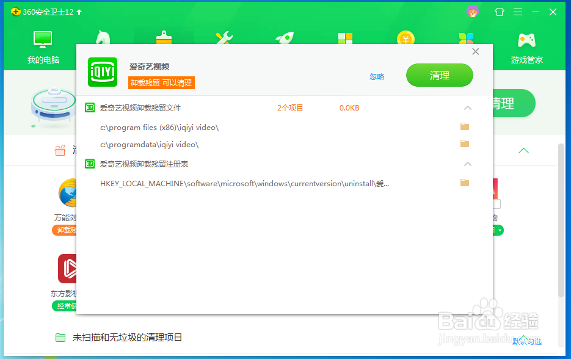The height and width of the screenshot is (359, 571).
Task: Open folder for c:\program files (x86)\iqiyi video\
Action: 465,126
